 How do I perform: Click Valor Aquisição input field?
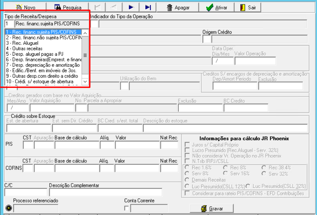point(52,108)
